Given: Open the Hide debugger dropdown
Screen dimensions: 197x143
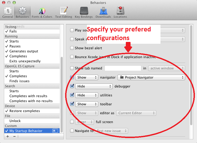Looking at the screenshot, I should click(x=94, y=86).
